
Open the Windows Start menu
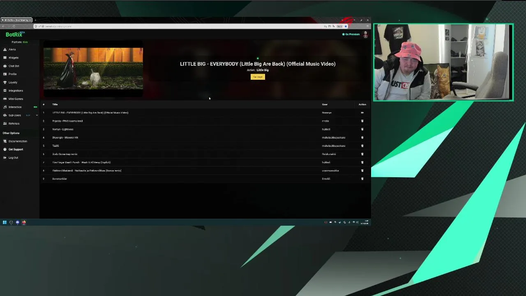point(5,222)
